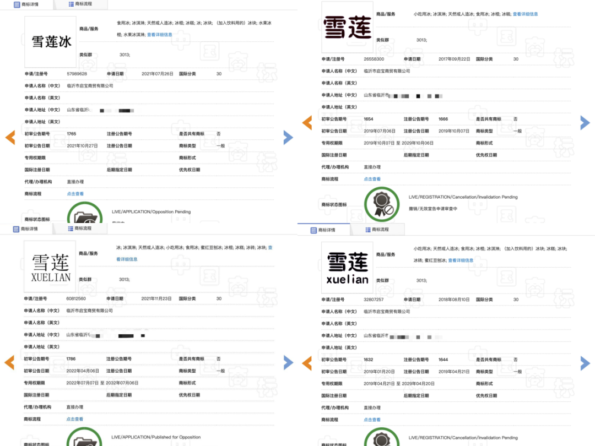Select 撤销/无效宣告申请审查中 status text
595x446 pixels.
point(433,209)
